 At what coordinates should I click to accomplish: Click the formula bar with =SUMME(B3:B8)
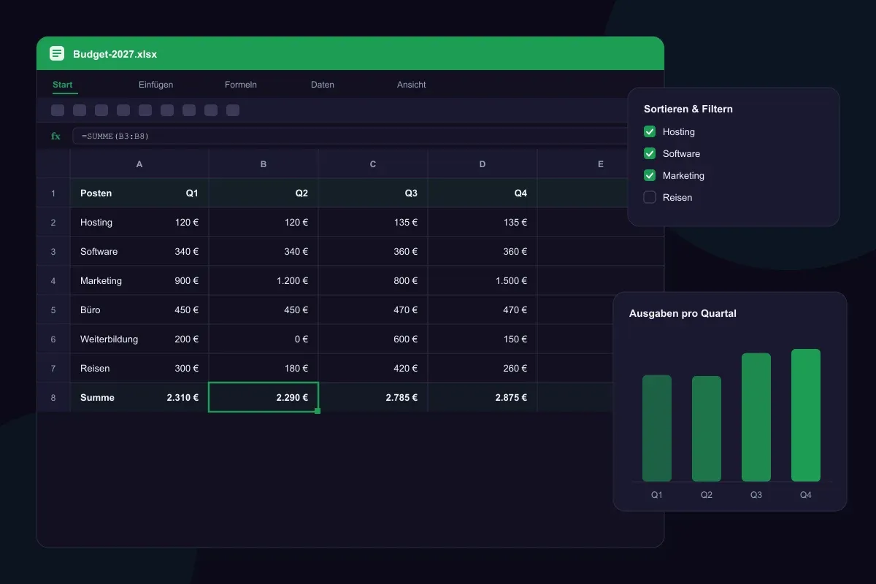coord(350,136)
